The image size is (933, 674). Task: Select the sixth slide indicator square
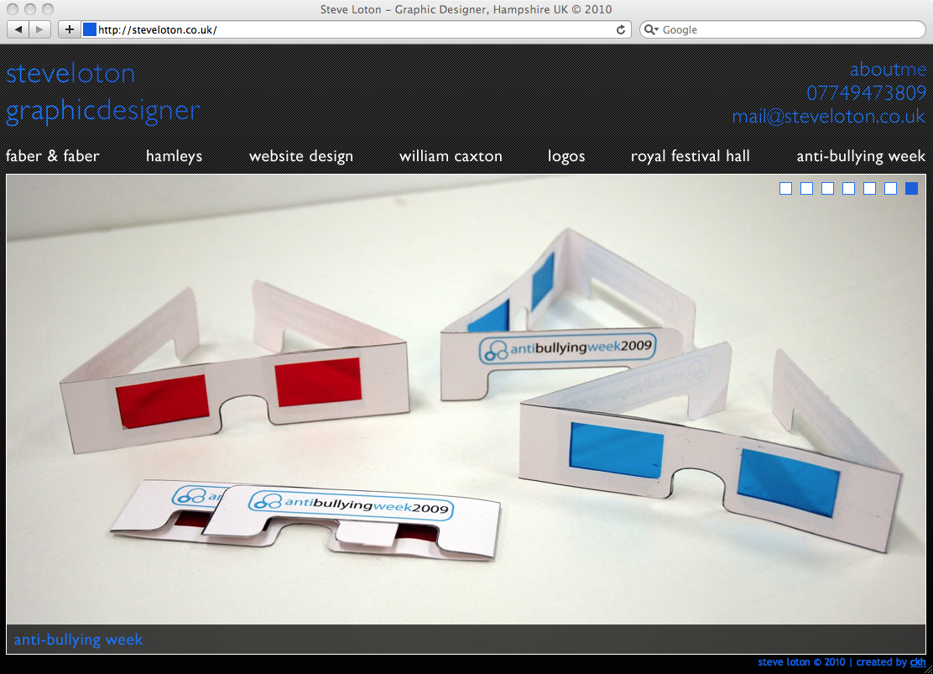pyautogui.click(x=891, y=189)
